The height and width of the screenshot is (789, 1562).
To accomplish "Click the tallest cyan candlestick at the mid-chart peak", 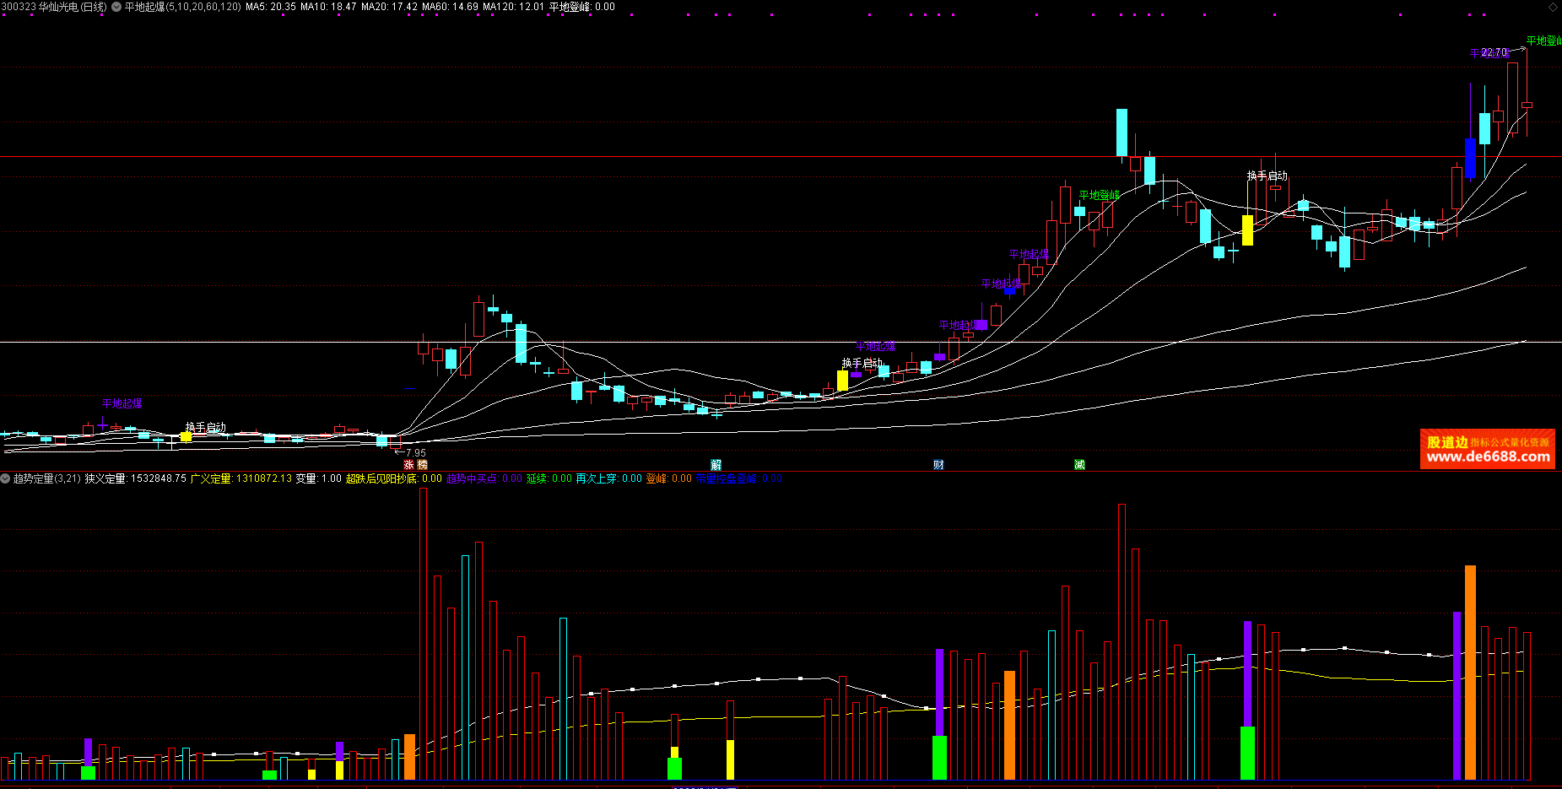I will tap(1122, 132).
